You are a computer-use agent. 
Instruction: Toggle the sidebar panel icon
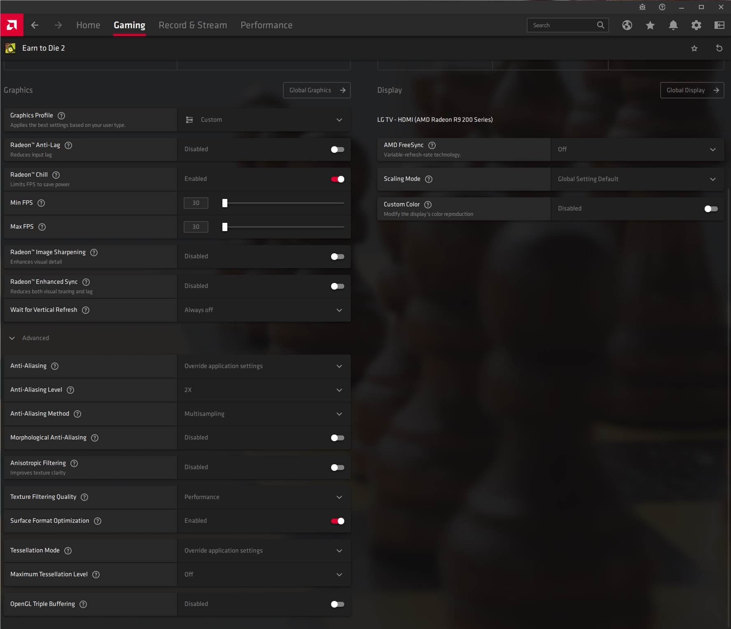(719, 25)
